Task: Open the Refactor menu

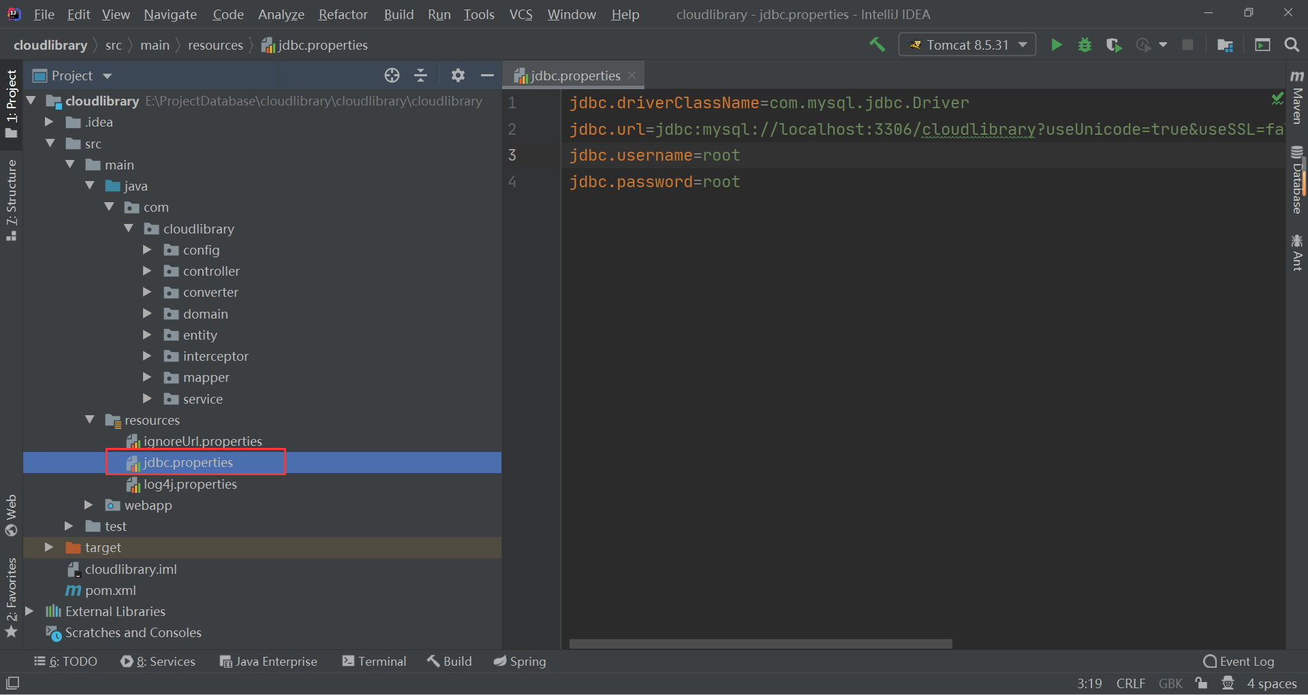Action: (x=343, y=14)
